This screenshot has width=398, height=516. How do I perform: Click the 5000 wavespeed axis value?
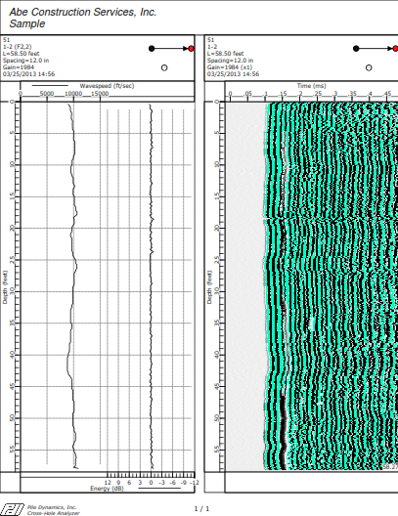coord(47,94)
